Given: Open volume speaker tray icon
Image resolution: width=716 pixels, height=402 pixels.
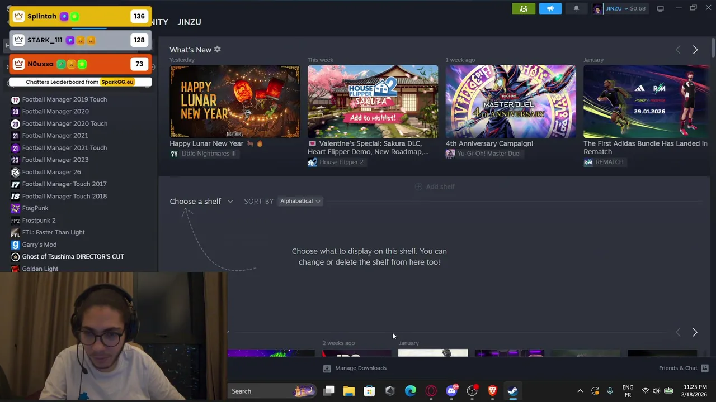Looking at the screenshot, I should pyautogui.click(x=656, y=391).
